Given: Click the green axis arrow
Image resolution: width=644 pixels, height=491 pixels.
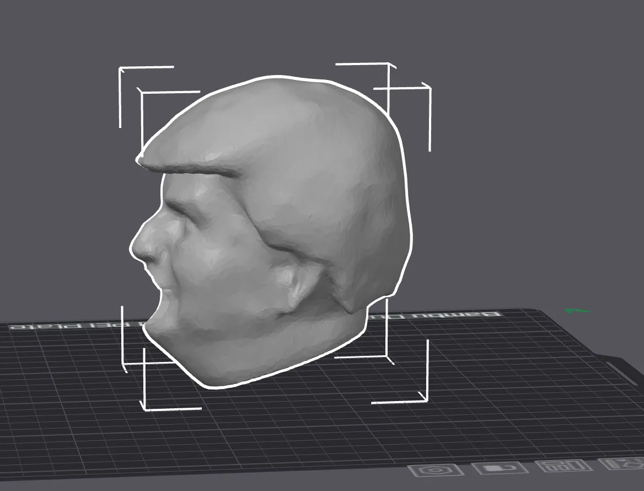Looking at the screenshot, I should (577, 311).
